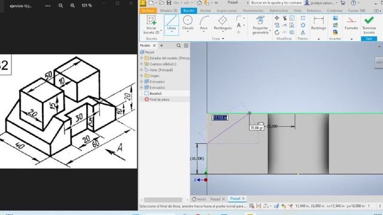Select the Arco tool
The width and height of the screenshot is (383, 215).
(203, 24)
